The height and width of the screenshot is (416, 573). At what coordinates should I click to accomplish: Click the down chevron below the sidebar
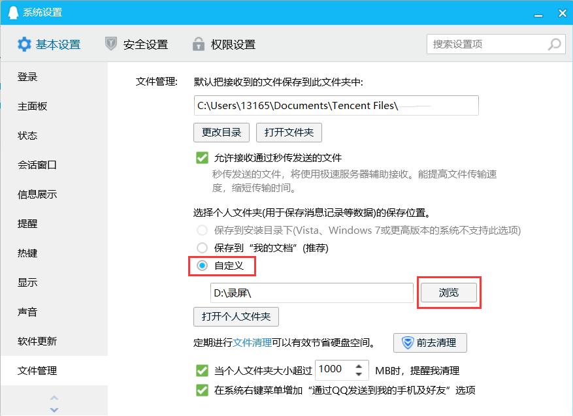coord(54,409)
